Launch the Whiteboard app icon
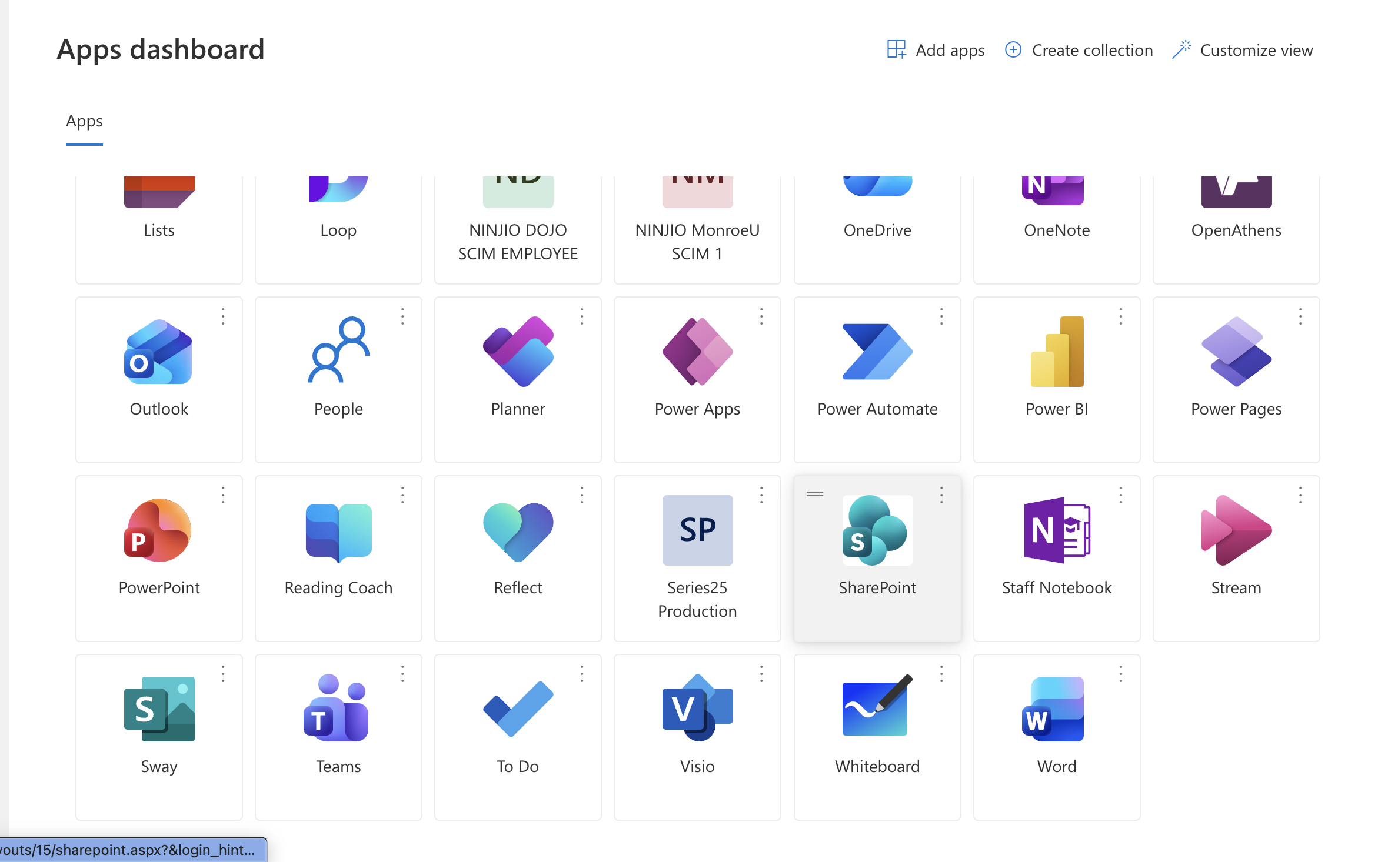Viewport: 1398px width, 862px height. [x=877, y=706]
